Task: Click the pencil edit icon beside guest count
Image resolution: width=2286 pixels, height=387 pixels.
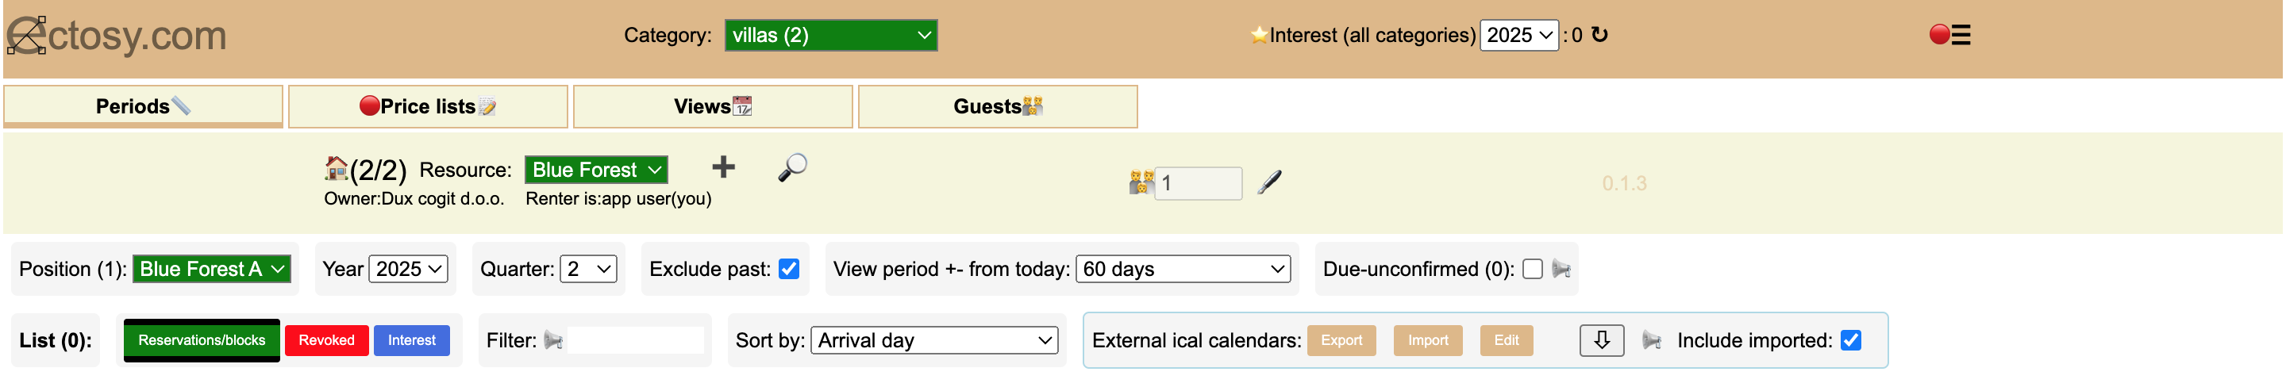Action: click(1269, 183)
